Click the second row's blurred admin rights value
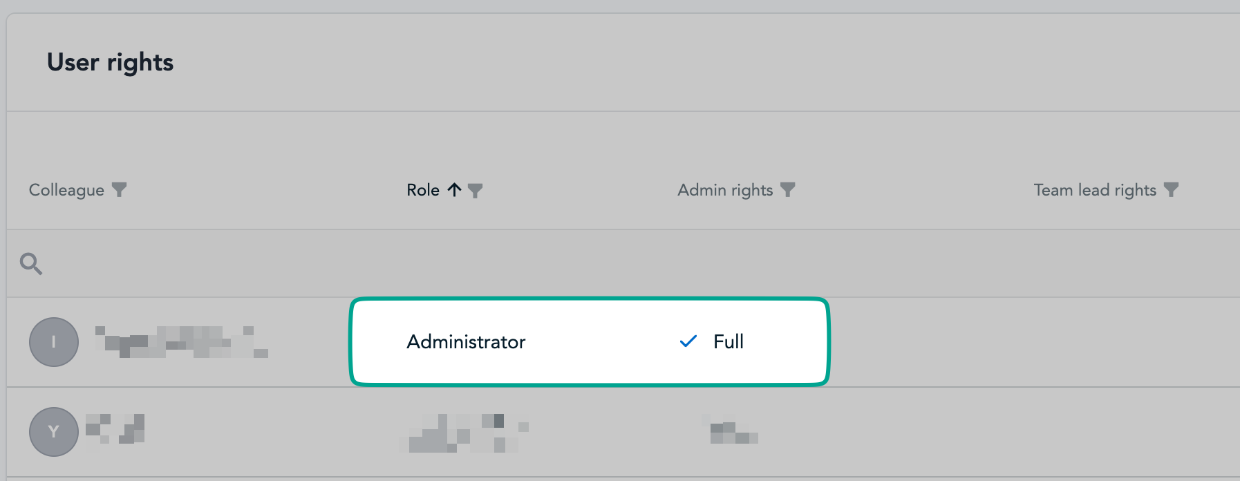This screenshot has height=481, width=1240. (731, 432)
